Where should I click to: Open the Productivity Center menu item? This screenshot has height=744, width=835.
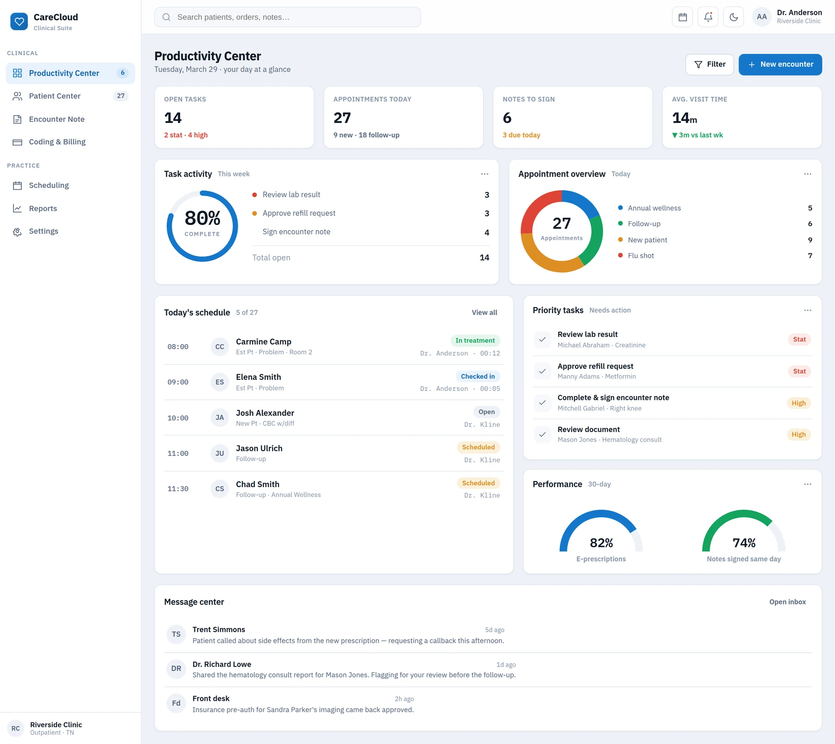point(70,73)
